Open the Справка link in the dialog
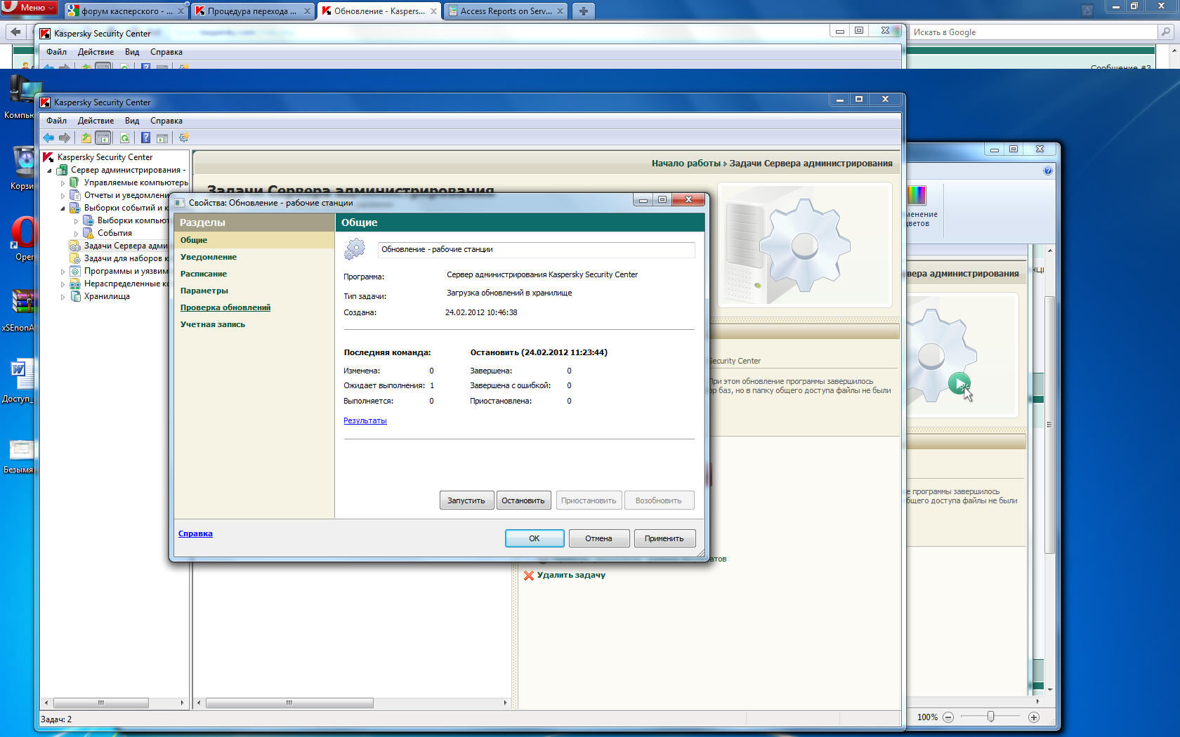 195,533
